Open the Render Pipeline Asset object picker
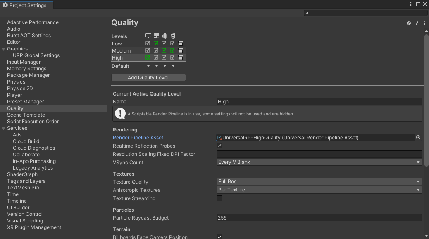 point(418,137)
